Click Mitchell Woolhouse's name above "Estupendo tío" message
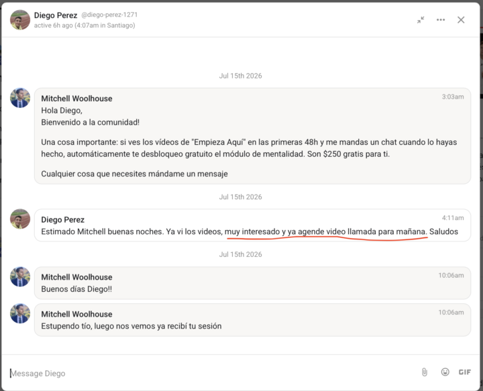Screen dimensions: 483x391 (76, 314)
